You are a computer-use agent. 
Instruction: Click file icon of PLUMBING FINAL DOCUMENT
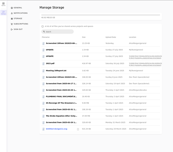[44, 97]
